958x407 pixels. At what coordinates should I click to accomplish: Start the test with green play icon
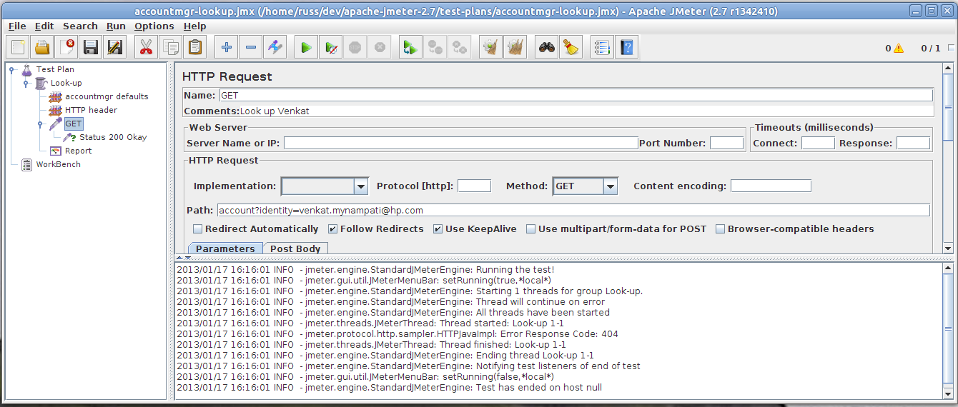tap(306, 48)
